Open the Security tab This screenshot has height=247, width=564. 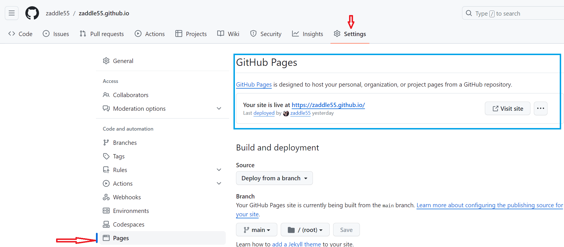[266, 34]
